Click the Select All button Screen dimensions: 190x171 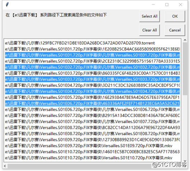tap(149, 16)
